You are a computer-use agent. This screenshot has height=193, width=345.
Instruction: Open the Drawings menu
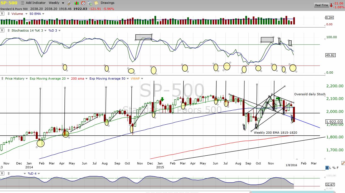107,3
